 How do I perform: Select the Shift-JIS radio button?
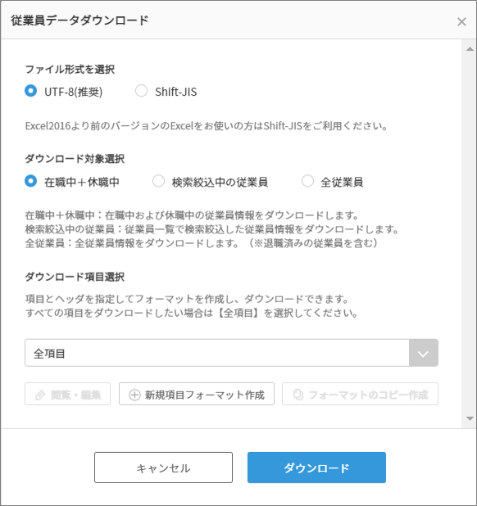click(x=141, y=91)
